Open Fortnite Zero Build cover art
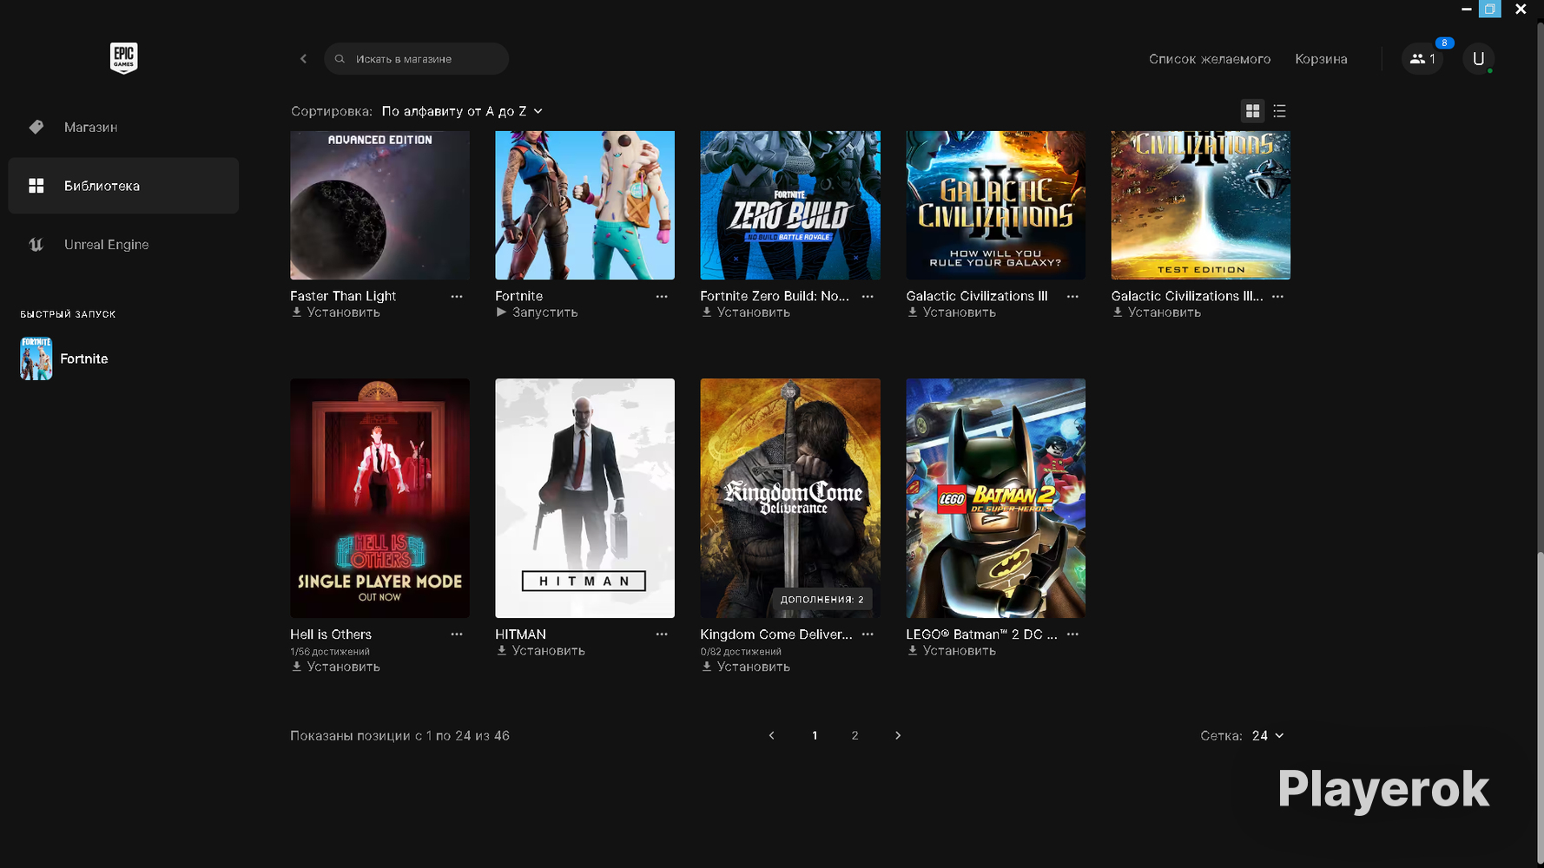The width and height of the screenshot is (1544, 868). click(790, 205)
